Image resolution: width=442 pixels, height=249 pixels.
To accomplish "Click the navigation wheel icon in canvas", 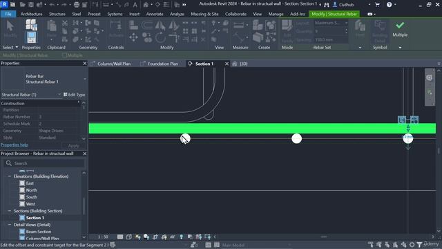I will click(429, 77).
